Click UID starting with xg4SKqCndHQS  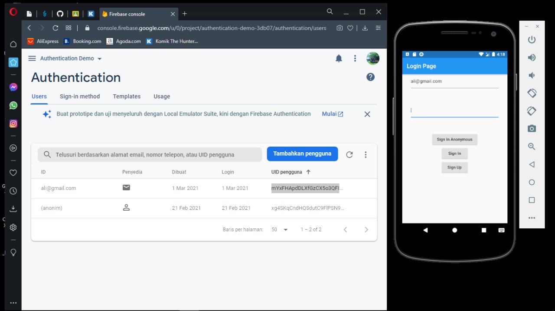[x=308, y=208]
